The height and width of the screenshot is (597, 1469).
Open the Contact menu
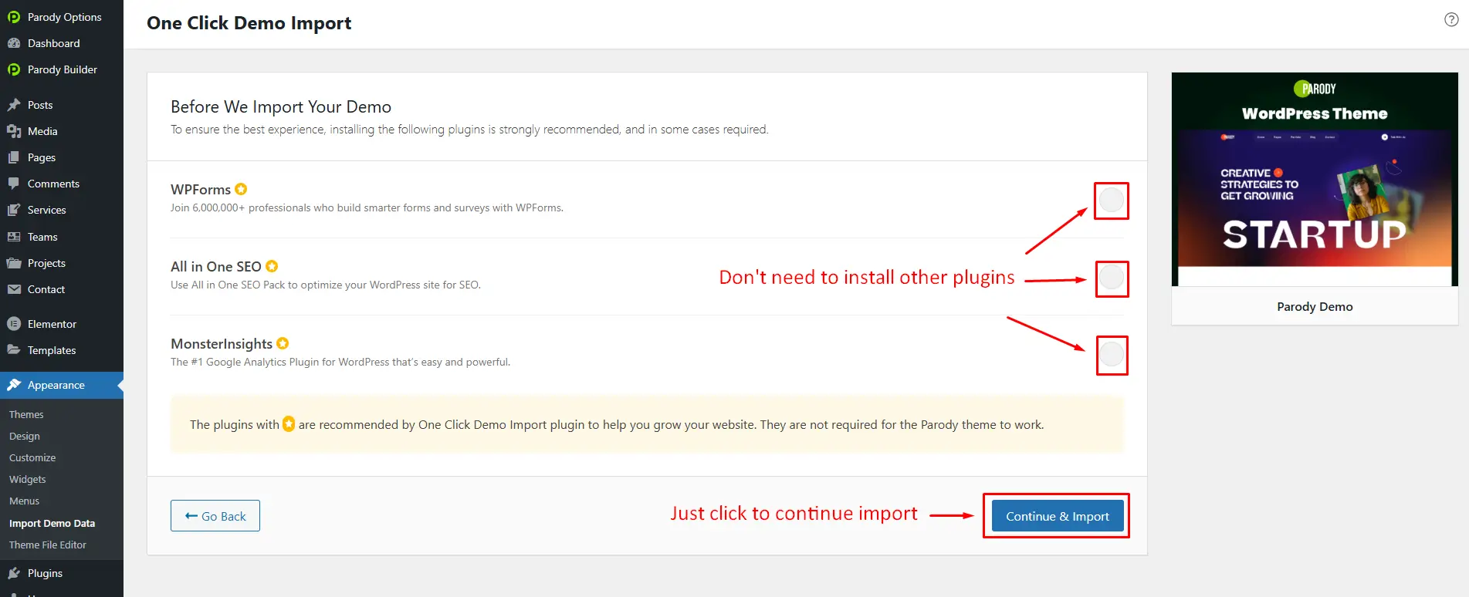[x=62, y=289]
